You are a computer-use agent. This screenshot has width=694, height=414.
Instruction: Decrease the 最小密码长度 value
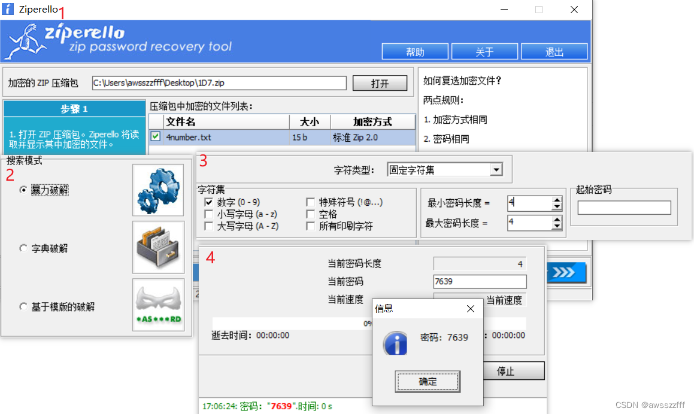tap(557, 206)
